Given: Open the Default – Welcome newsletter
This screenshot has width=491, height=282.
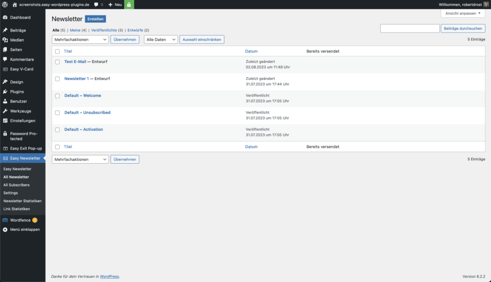Looking at the screenshot, I should tap(82, 96).
